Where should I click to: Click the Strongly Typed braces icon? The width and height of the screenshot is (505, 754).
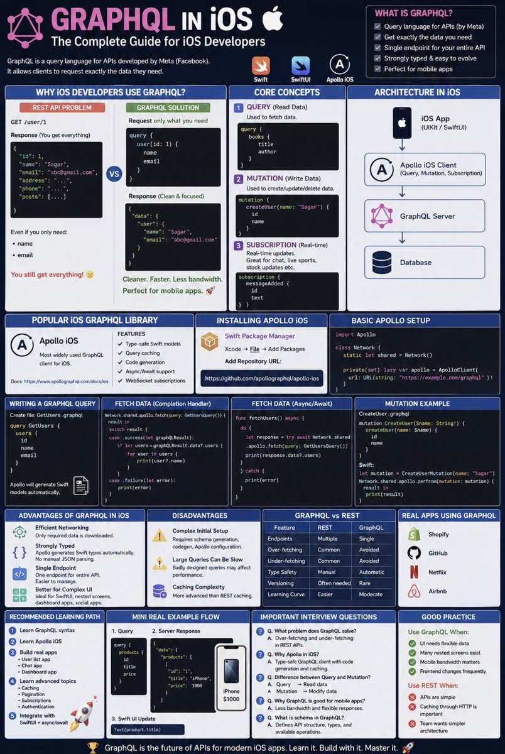point(19,552)
